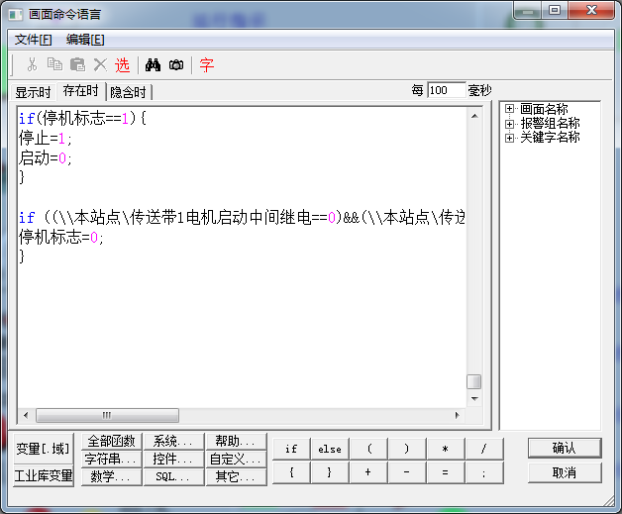Click the horizontal scrollbar right arrow
The height and width of the screenshot is (514, 622).
(x=458, y=415)
